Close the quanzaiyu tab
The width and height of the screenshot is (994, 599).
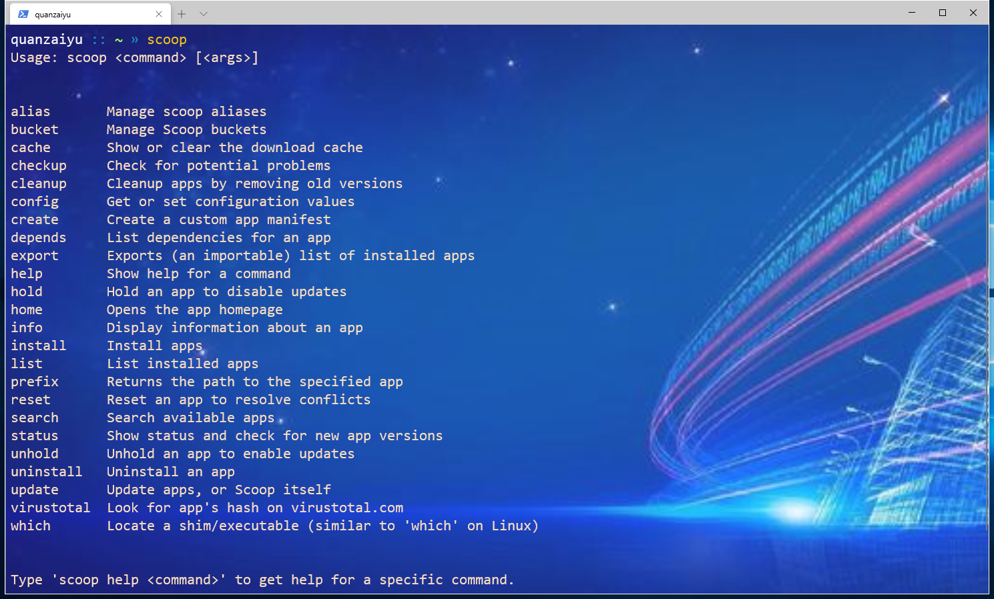point(159,14)
